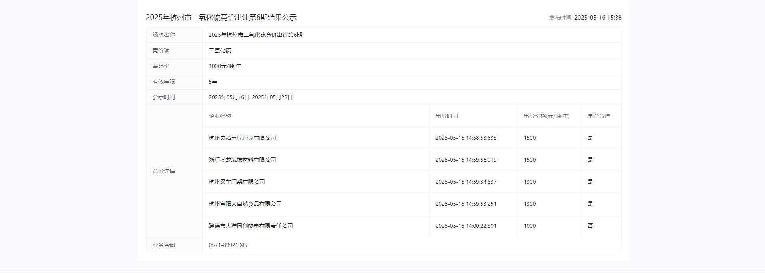The height and width of the screenshot is (273, 765).
Task: Click 是 result in 浙江盛龙装饰材料 row
Action: pos(590,160)
